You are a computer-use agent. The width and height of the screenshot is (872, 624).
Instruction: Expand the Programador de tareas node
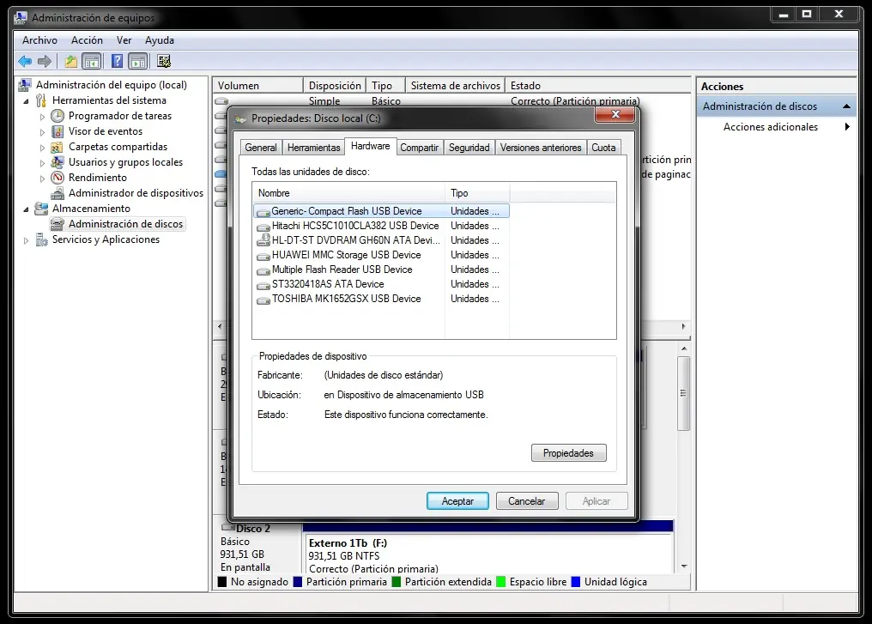point(42,116)
